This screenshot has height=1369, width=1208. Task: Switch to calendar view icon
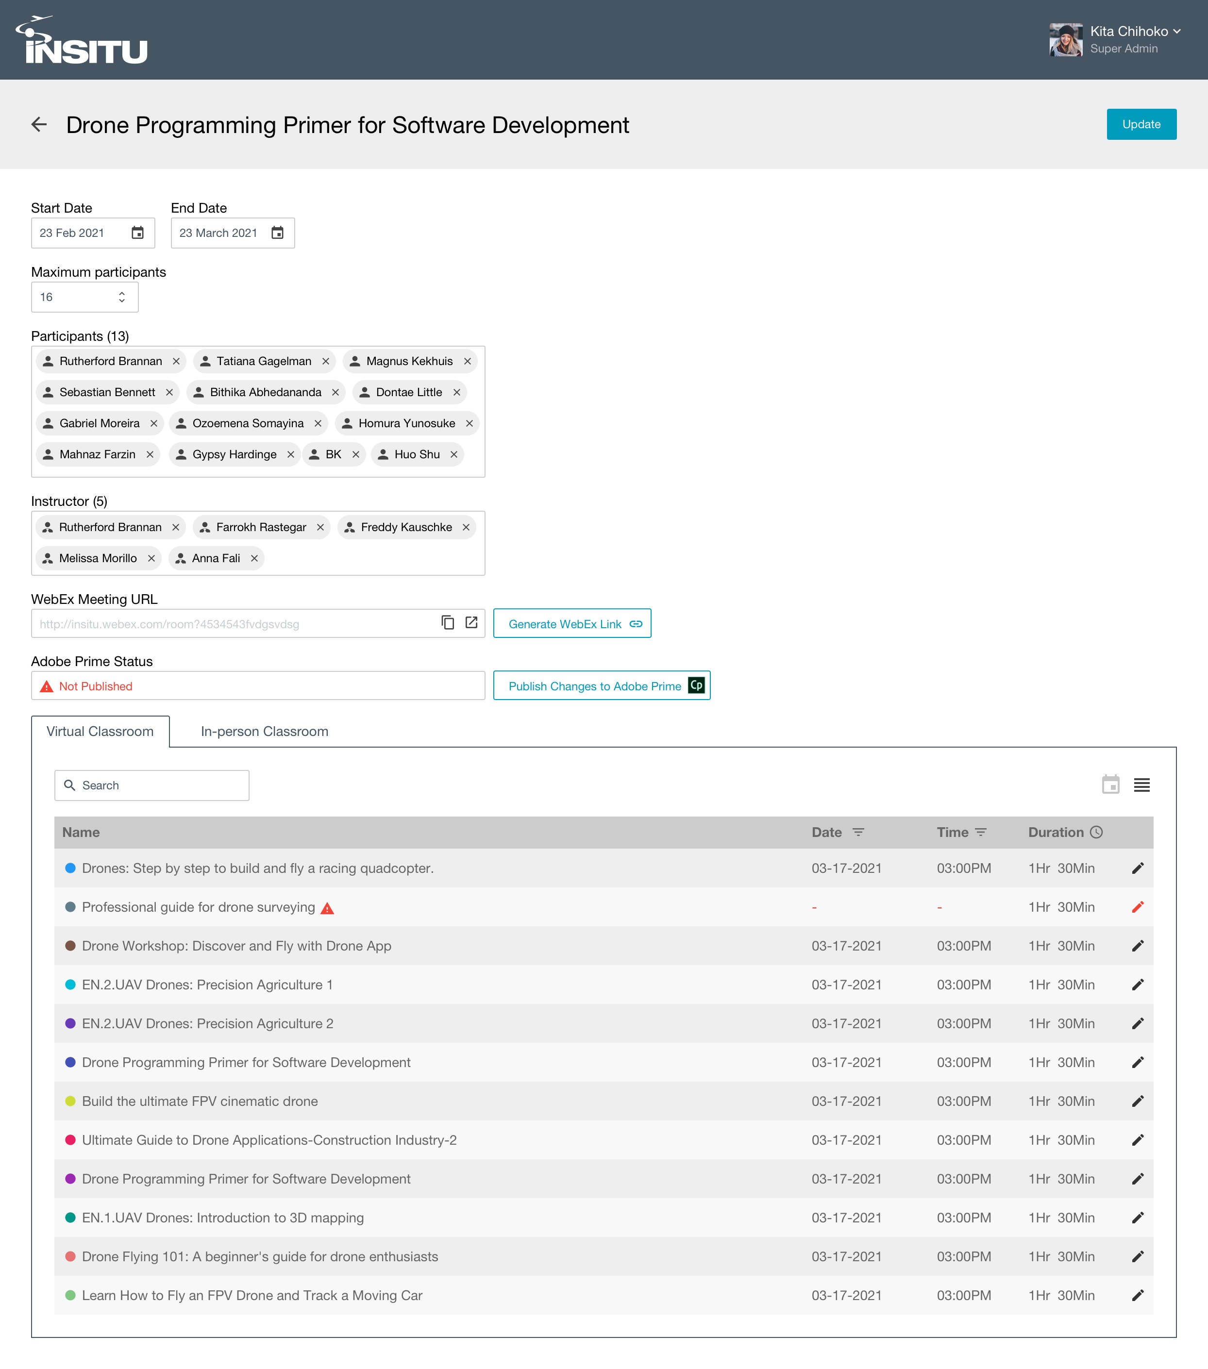pyautogui.click(x=1111, y=785)
